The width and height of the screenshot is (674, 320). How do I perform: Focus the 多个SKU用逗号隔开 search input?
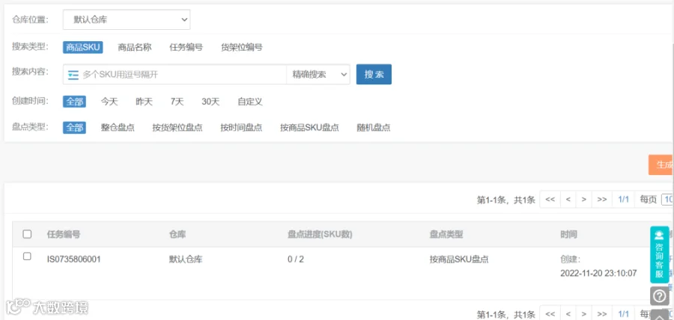point(183,75)
